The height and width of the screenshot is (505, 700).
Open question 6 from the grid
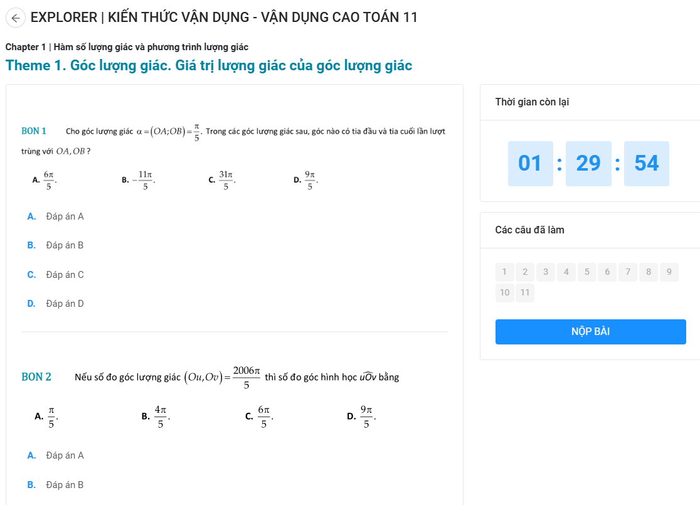click(607, 272)
